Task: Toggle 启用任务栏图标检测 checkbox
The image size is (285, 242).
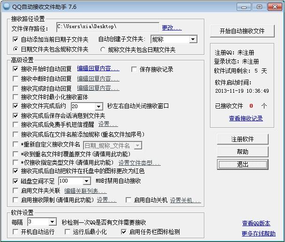Action: pos(124,232)
